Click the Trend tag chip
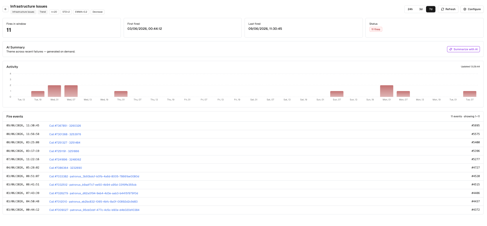 tap(43, 12)
